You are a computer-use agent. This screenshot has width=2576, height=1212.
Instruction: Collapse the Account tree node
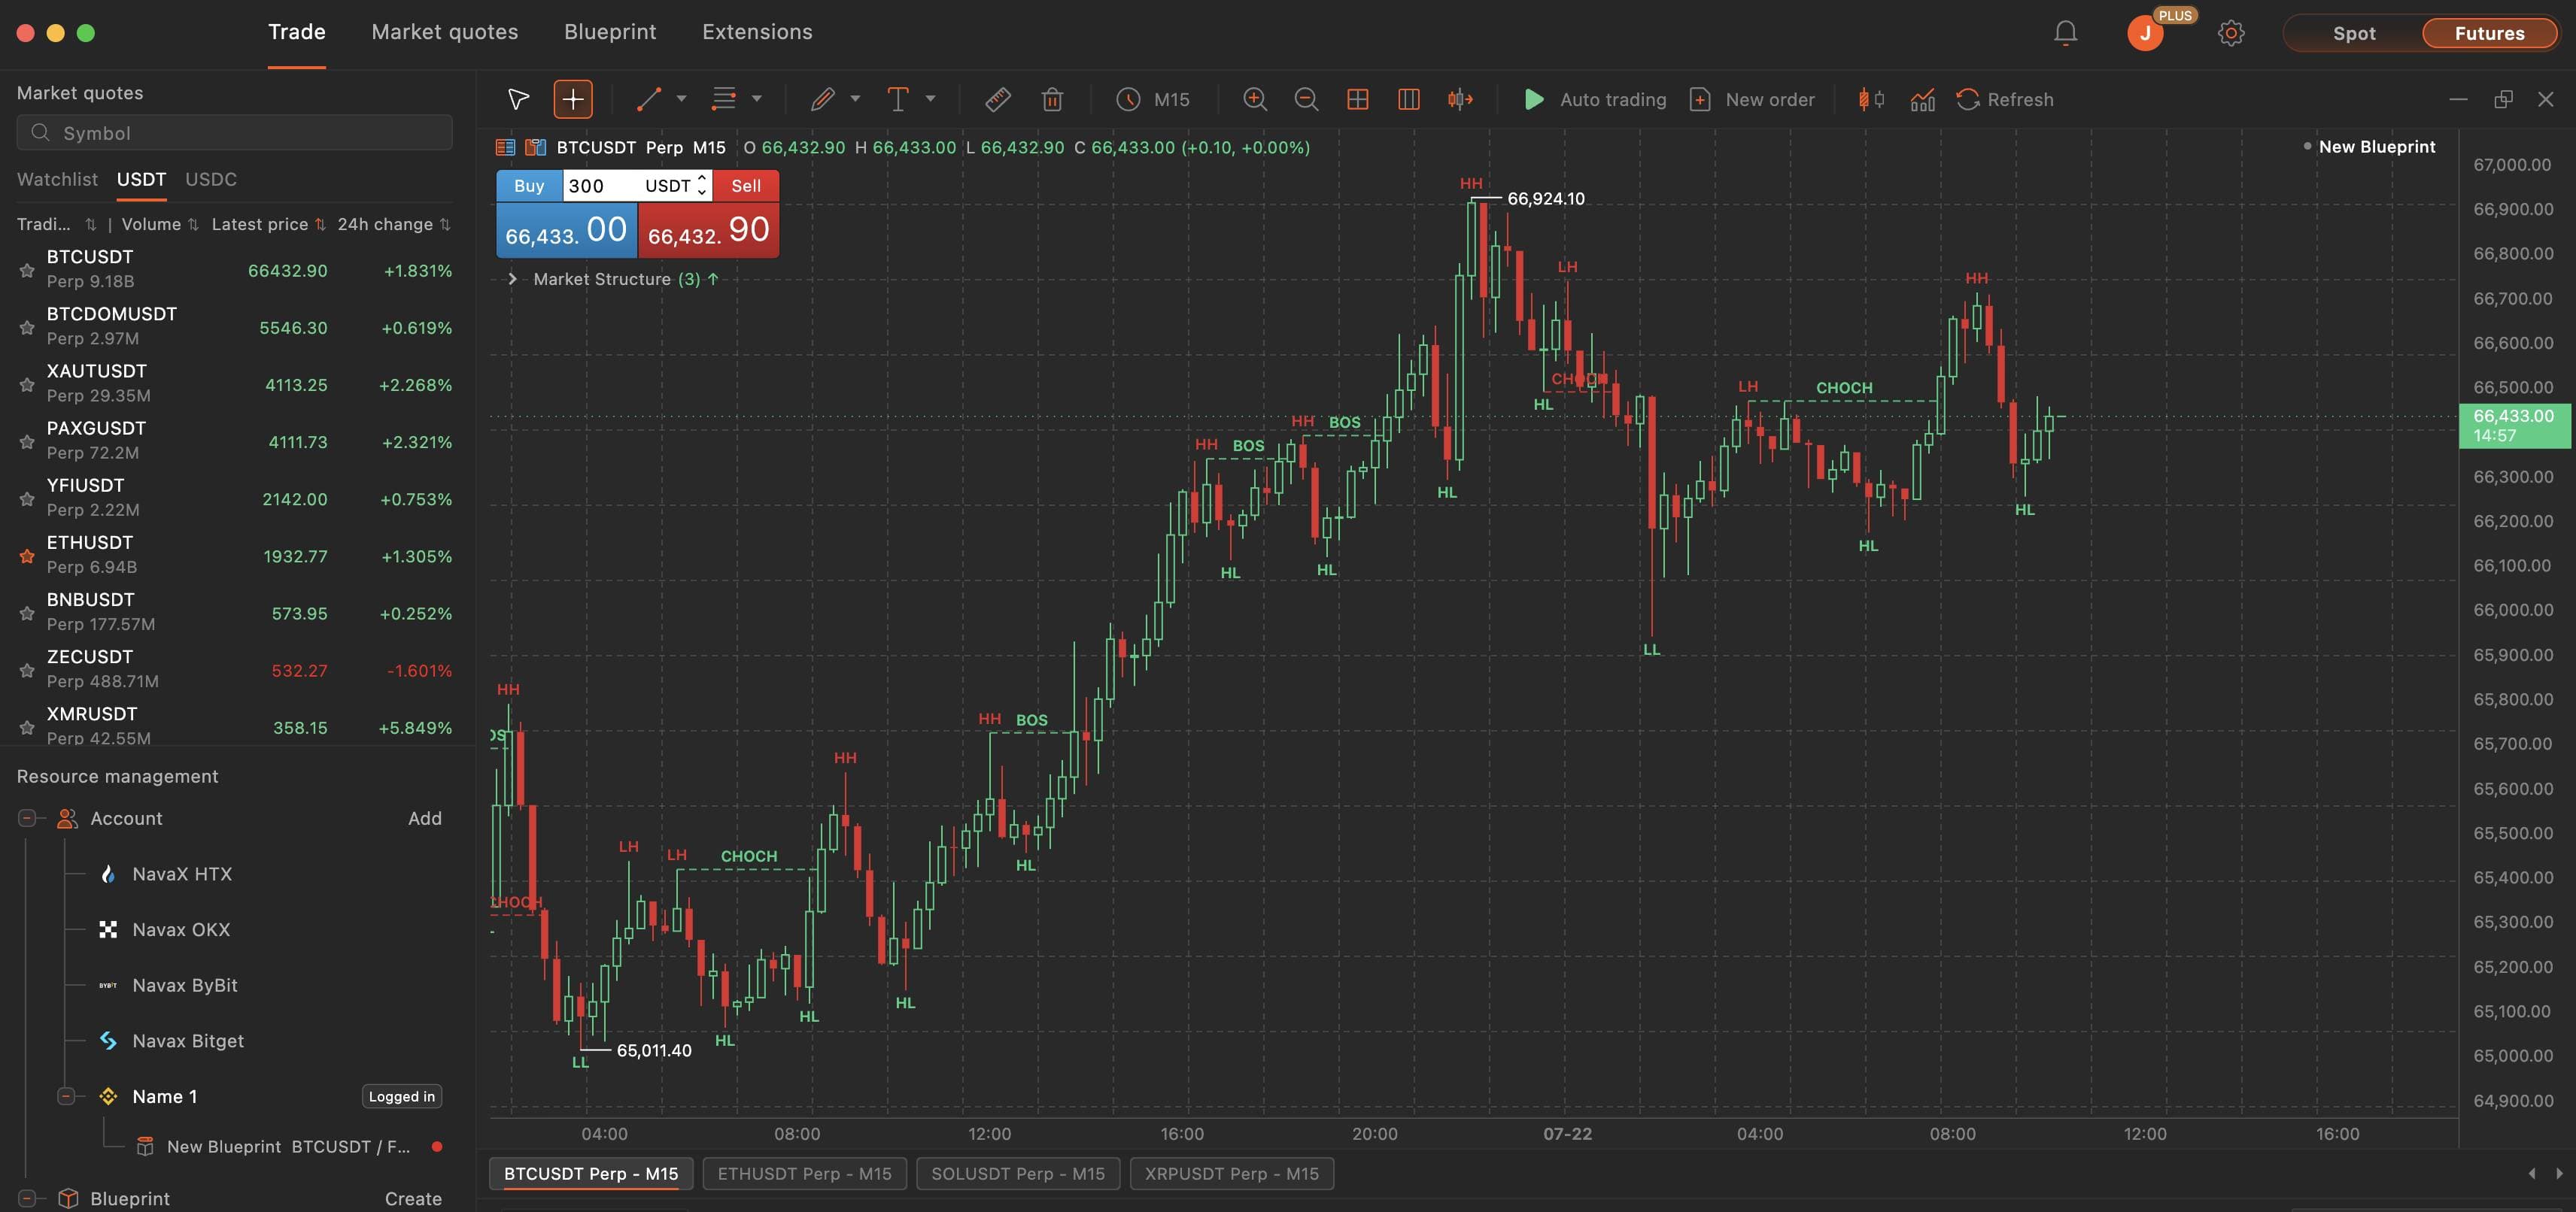[x=27, y=818]
